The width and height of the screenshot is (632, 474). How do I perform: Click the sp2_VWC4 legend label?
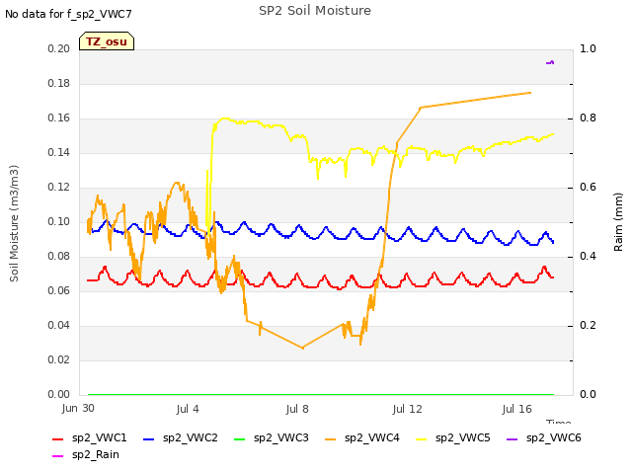coord(371,437)
